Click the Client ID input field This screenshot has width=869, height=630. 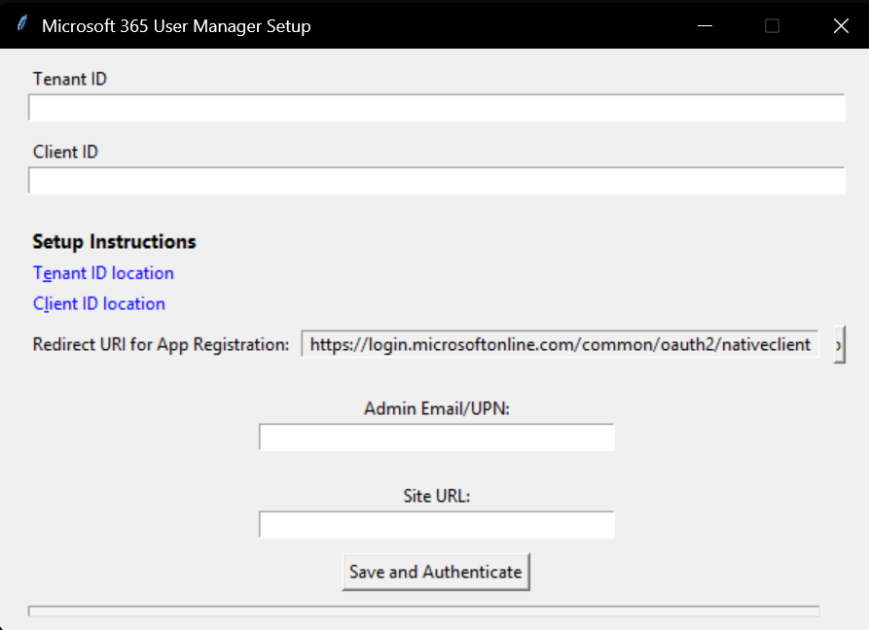click(x=437, y=181)
